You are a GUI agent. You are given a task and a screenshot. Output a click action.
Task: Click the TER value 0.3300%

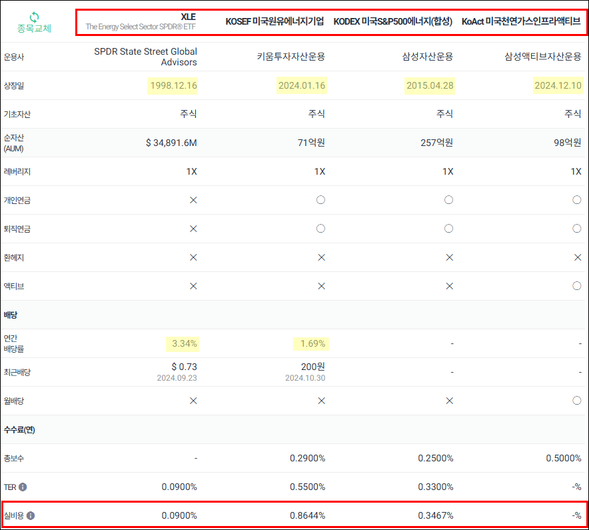point(435,487)
